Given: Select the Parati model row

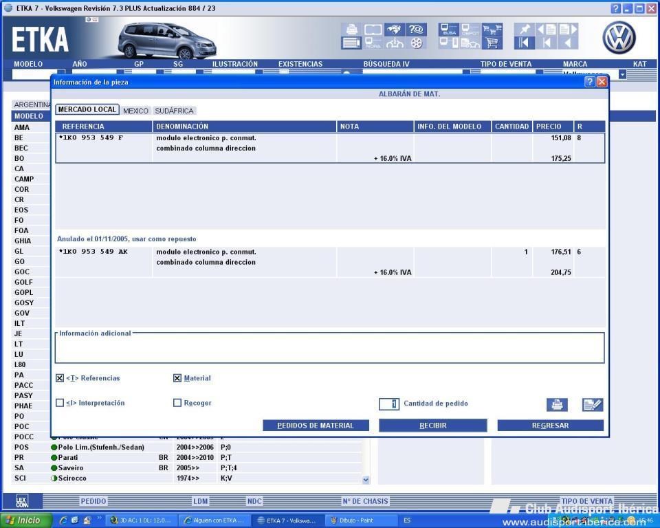Looking at the screenshot, I should click(x=206, y=457).
